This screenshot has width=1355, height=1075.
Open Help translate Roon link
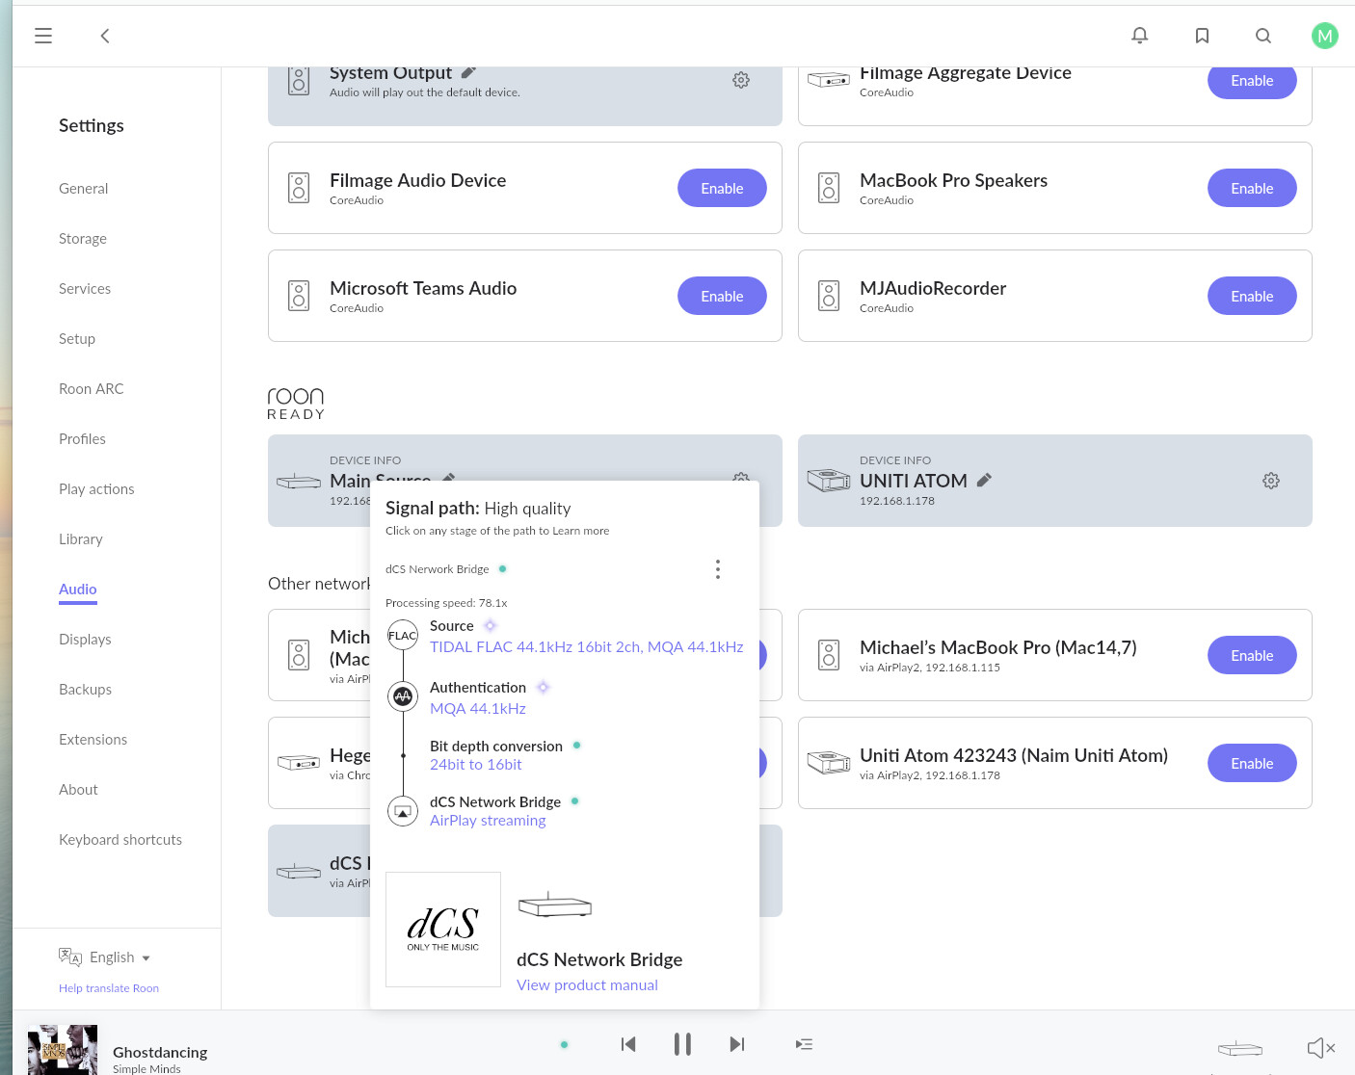click(x=109, y=988)
